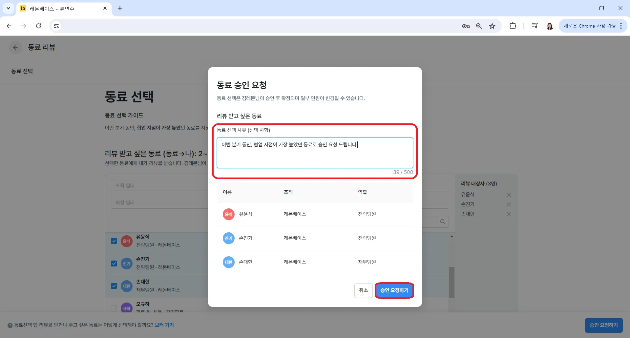Screen dimensions: 630x338
Task: Open the password key icon in address bar
Action: [466, 26]
